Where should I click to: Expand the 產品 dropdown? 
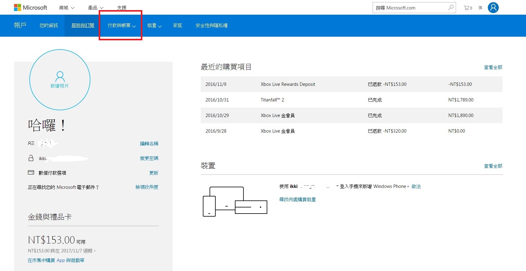point(96,8)
